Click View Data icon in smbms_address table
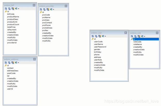161x106 pixels. (16, 62)
